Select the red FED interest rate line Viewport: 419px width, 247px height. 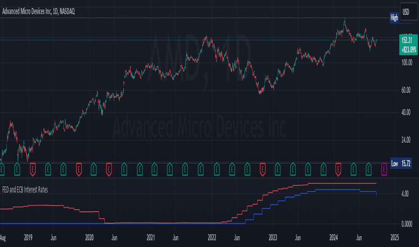coord(342,183)
